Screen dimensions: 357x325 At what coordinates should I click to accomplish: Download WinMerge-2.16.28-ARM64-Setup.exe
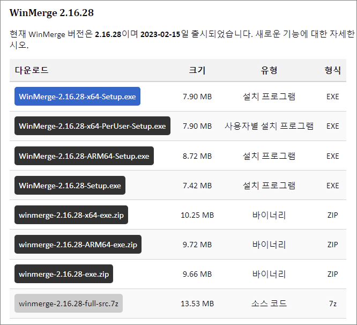click(x=84, y=156)
